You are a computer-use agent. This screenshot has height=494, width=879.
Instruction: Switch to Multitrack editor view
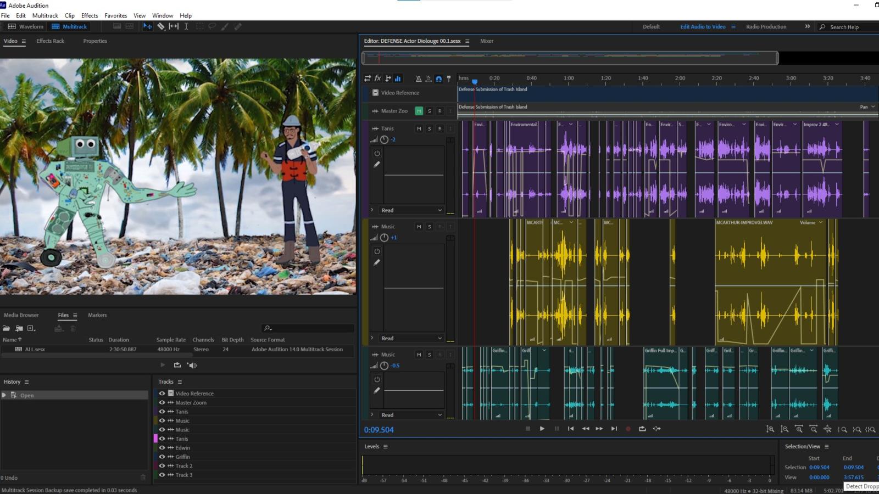[x=69, y=26]
